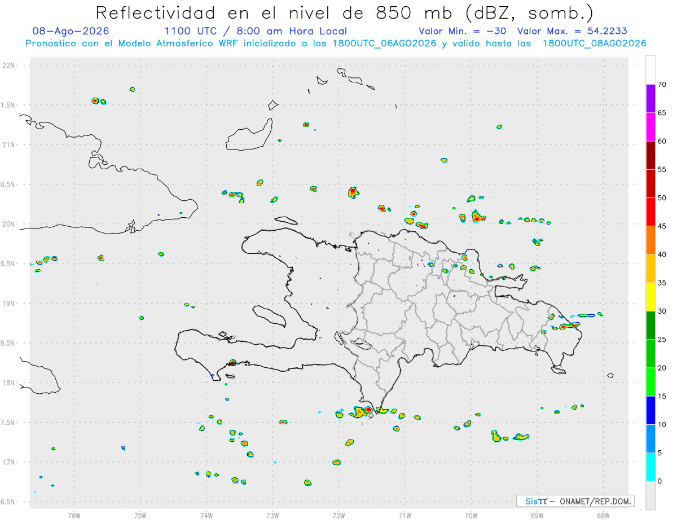This screenshot has width=677, height=523.
Task: Select the color bar label 50
Action: click(x=662, y=198)
